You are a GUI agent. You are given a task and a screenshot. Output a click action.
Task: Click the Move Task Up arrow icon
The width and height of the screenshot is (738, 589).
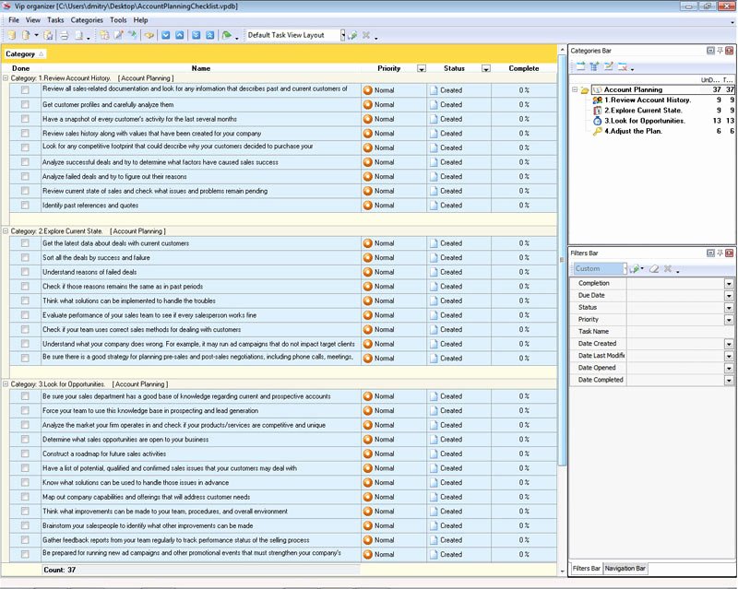coord(179,35)
